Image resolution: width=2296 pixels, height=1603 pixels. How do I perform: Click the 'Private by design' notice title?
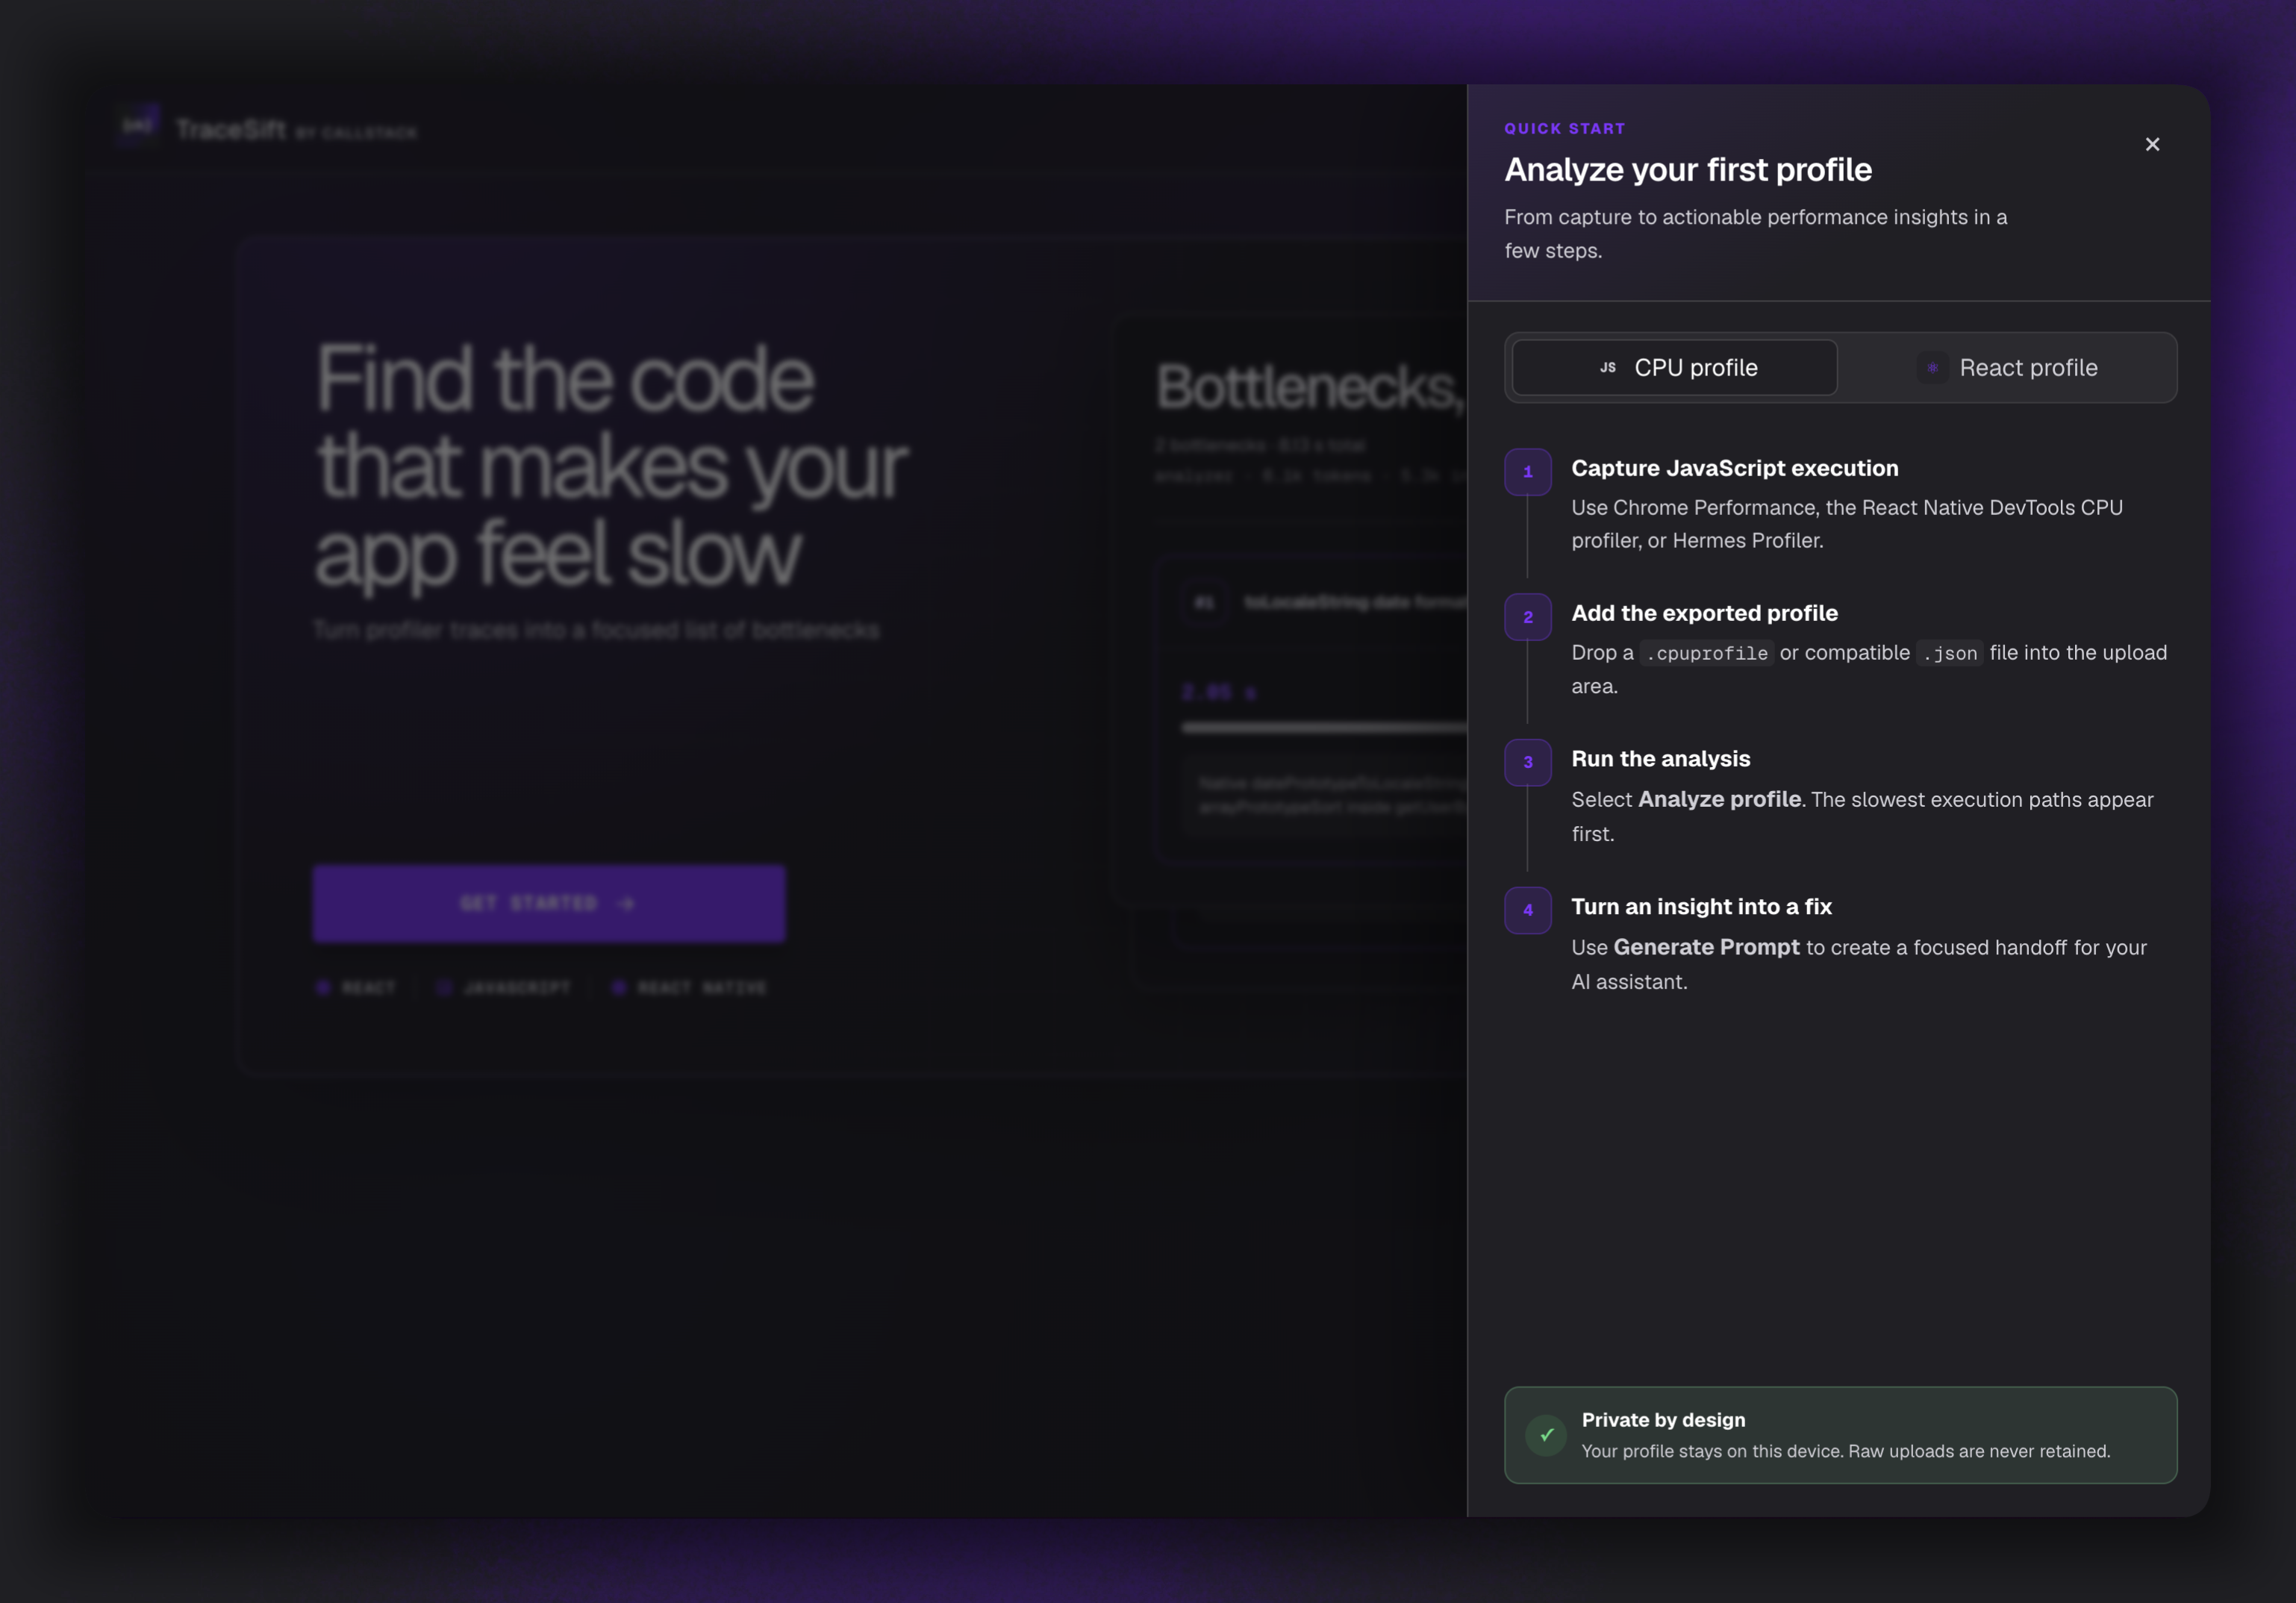(x=1664, y=1420)
